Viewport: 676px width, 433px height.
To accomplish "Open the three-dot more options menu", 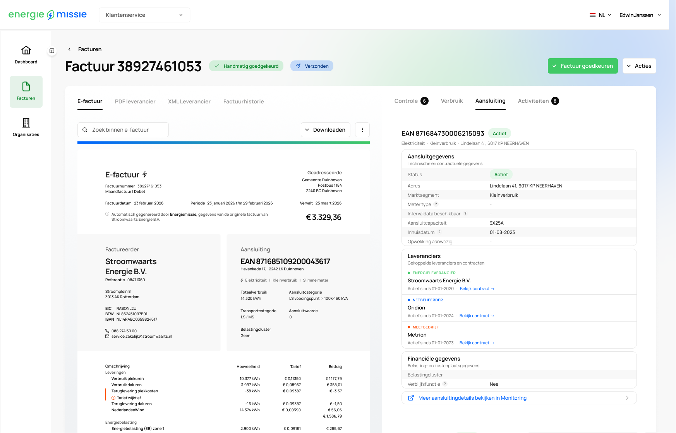I will [x=362, y=130].
